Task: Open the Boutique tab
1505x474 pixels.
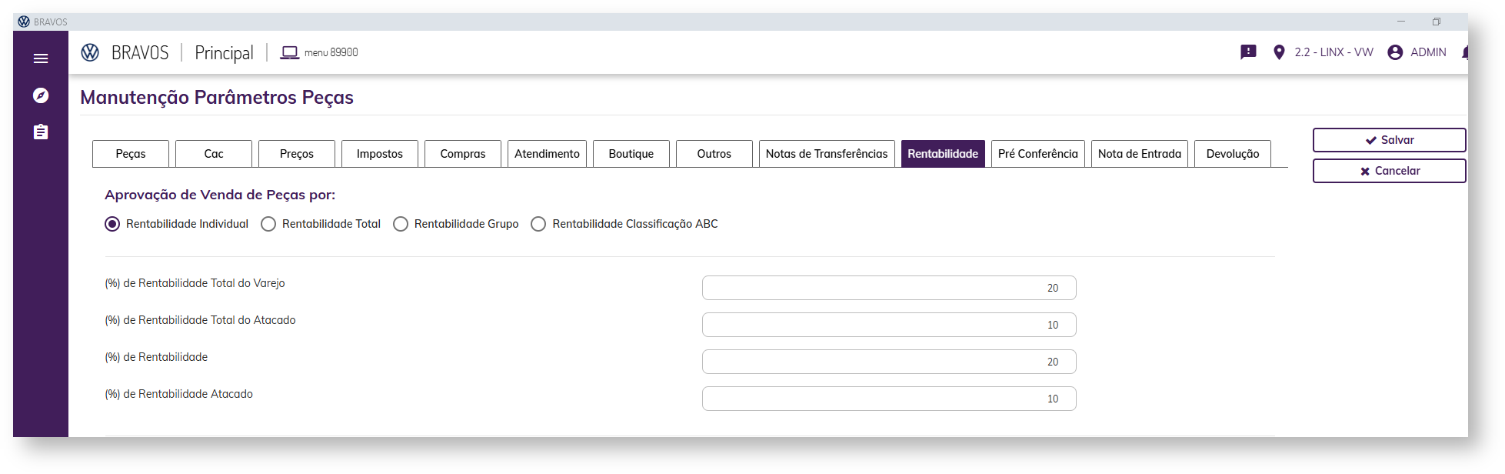Action: point(631,154)
